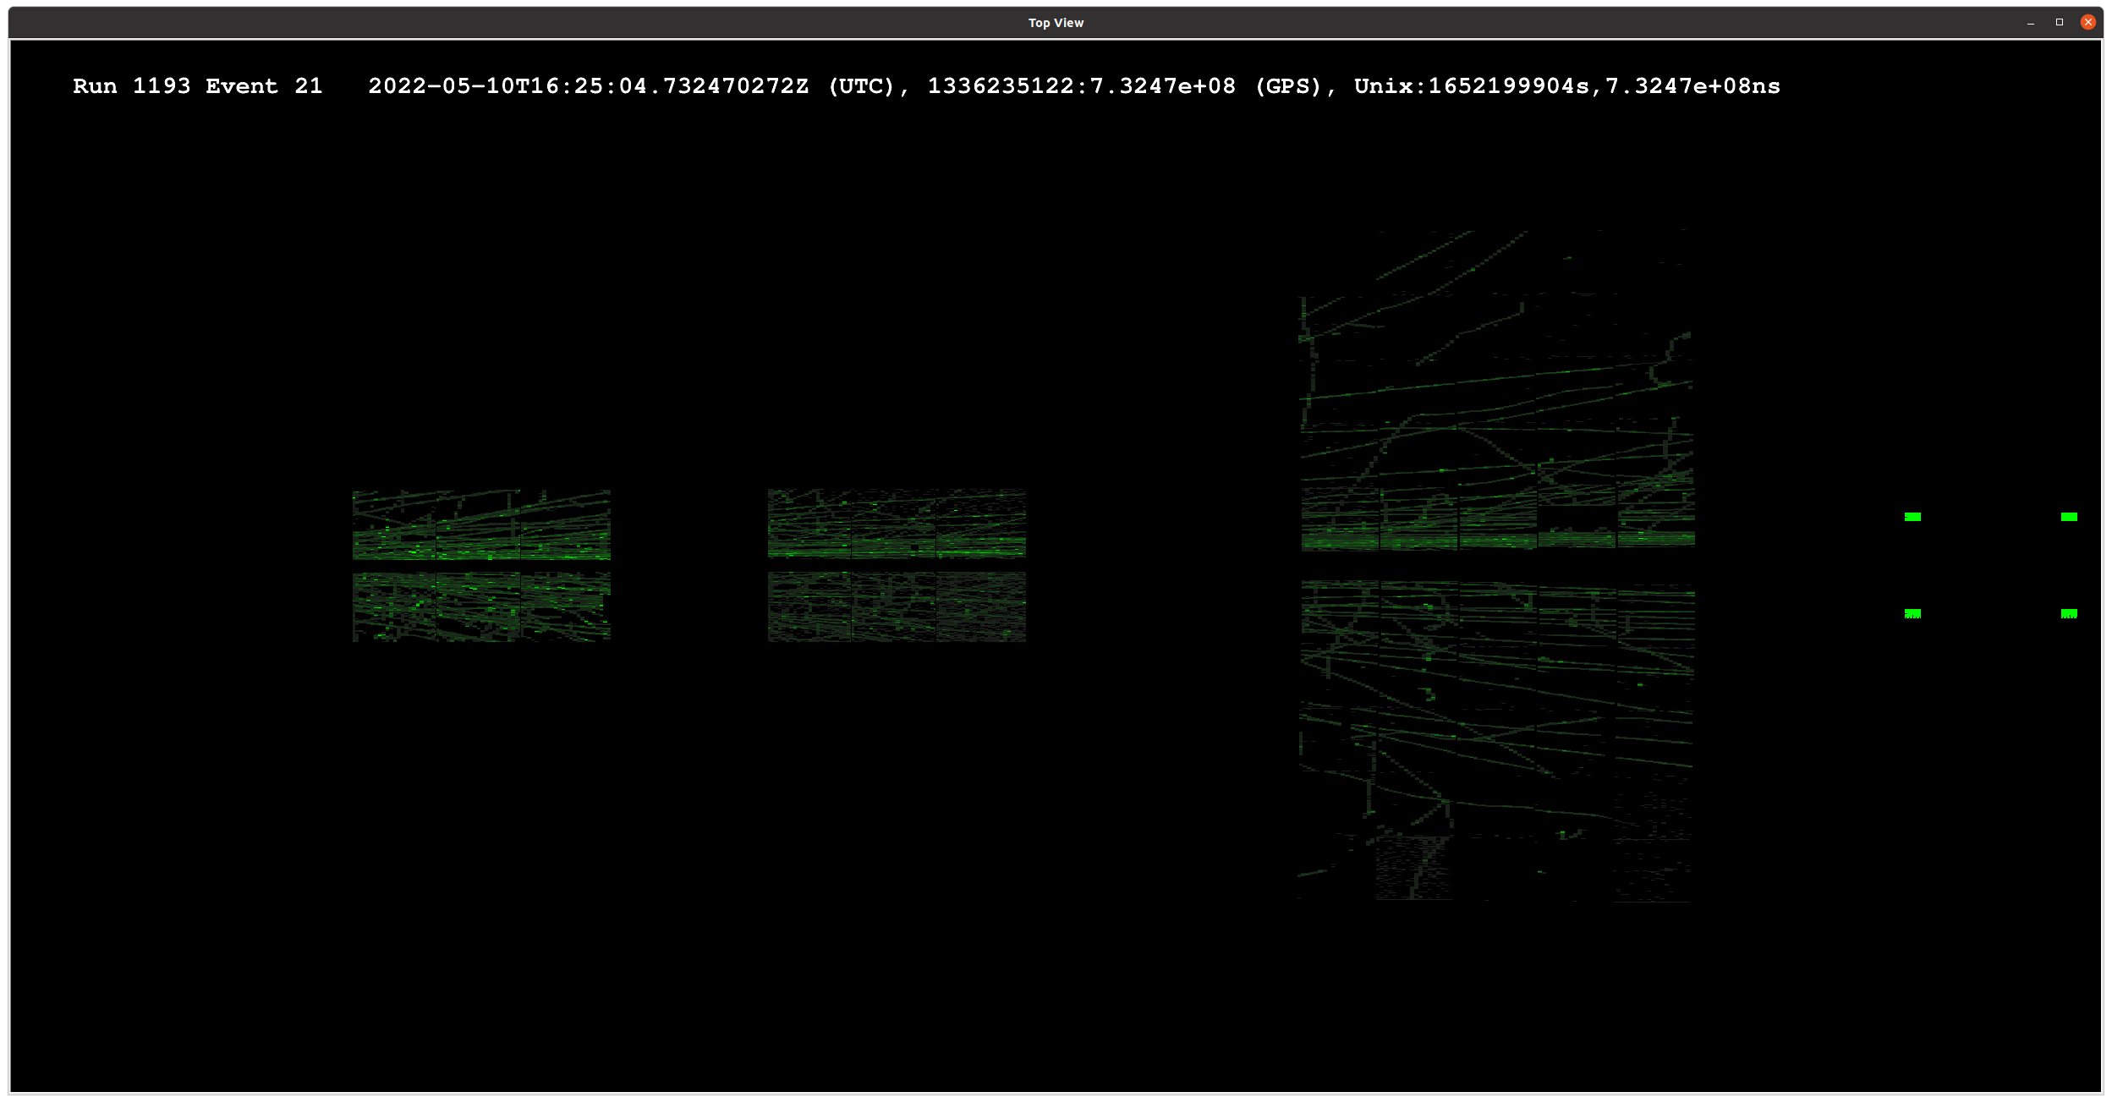
Task: Close the Top View window
Action: 2087,22
